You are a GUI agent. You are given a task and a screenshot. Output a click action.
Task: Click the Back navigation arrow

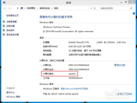(5, 9)
